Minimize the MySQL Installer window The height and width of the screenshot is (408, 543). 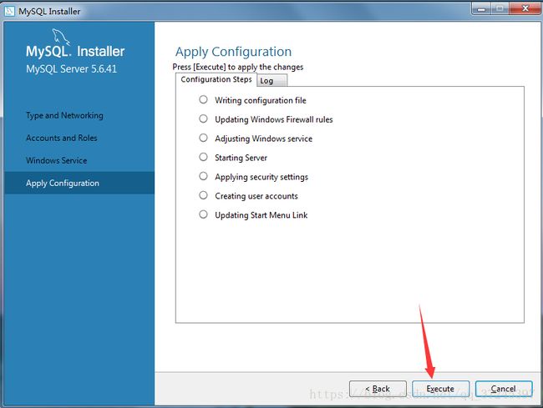[x=481, y=8]
